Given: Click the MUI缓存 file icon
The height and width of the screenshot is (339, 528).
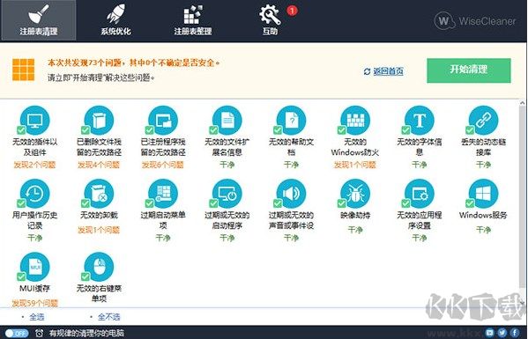Looking at the screenshot, I should [35, 267].
